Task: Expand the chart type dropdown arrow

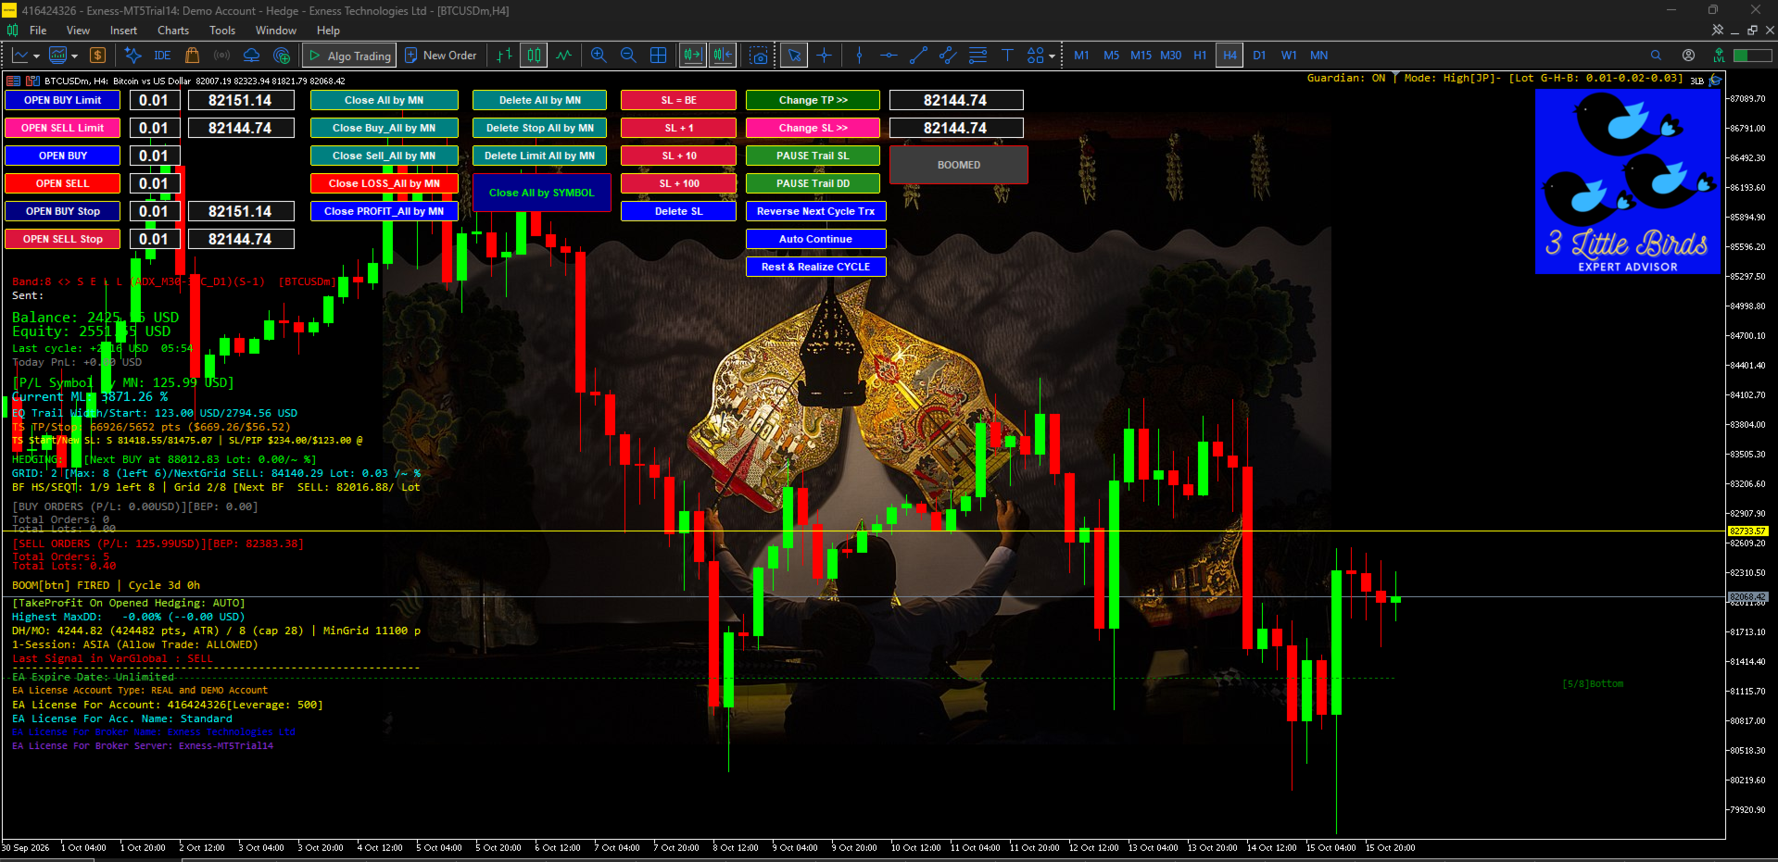Action: coord(35,56)
